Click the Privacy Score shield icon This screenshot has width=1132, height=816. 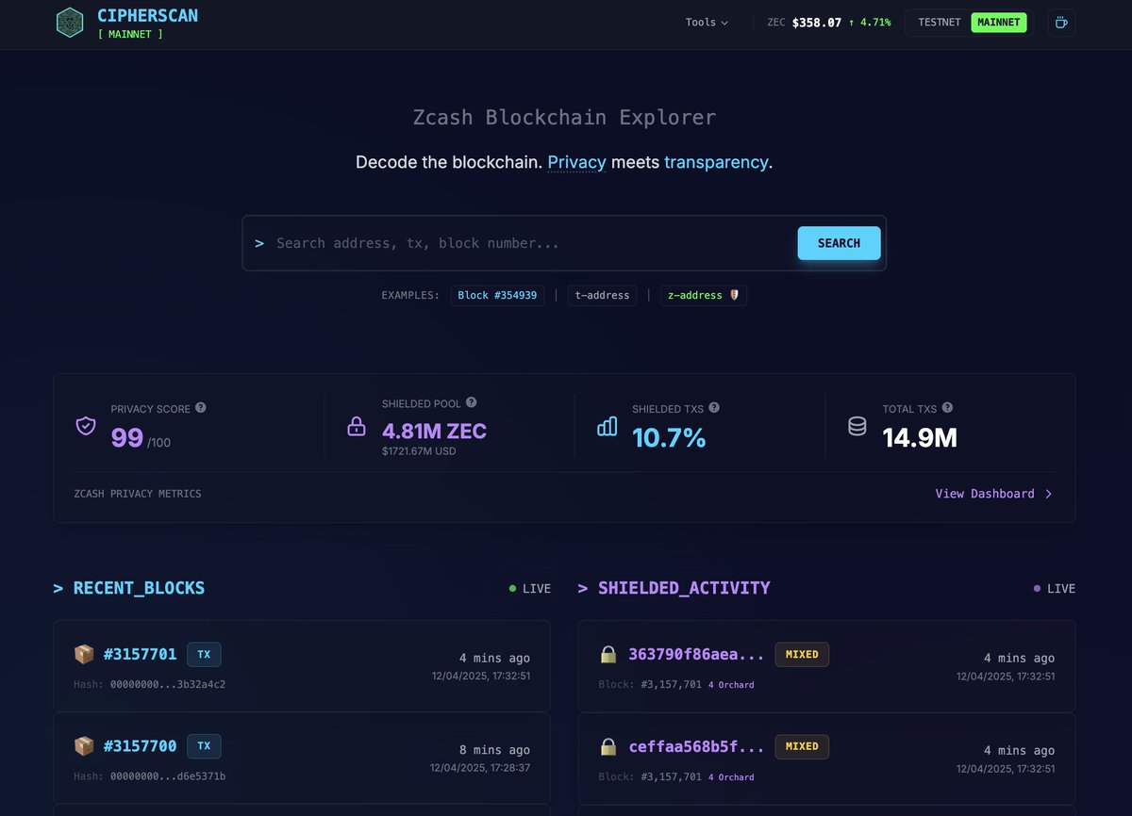(86, 426)
